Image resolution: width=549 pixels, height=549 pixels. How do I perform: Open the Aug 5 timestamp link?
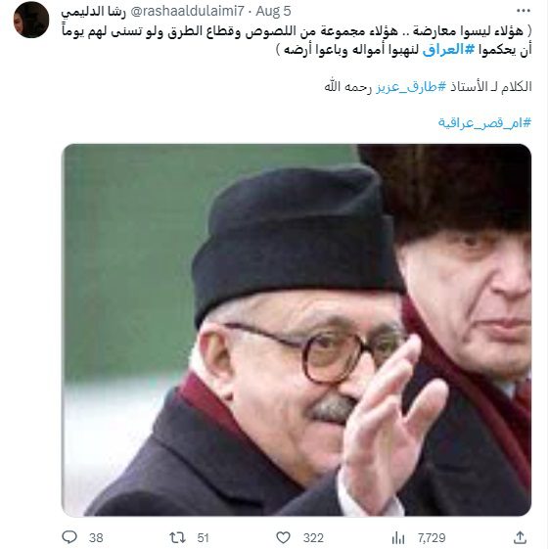tap(273, 11)
